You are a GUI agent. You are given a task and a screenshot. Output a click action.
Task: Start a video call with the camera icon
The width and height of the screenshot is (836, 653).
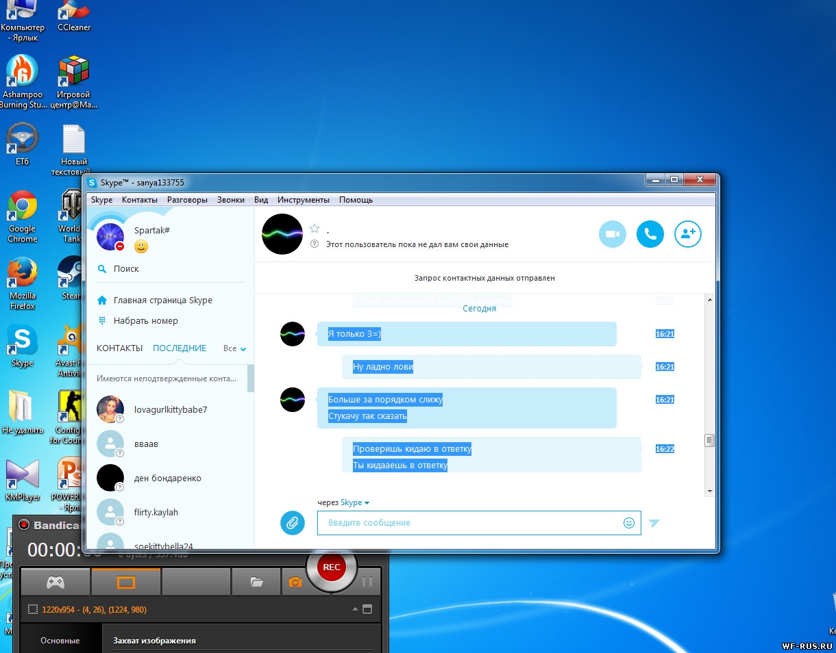tap(613, 234)
